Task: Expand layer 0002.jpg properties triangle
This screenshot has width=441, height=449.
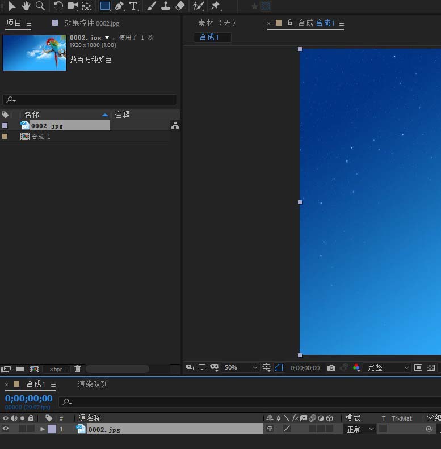Action: [43, 429]
